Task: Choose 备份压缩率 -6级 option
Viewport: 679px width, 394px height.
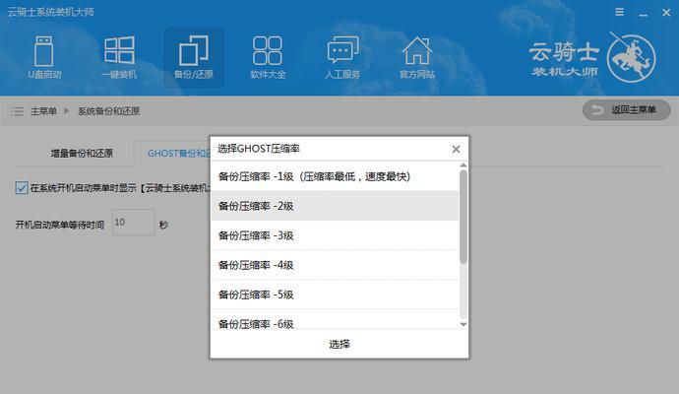Action: 335,320
